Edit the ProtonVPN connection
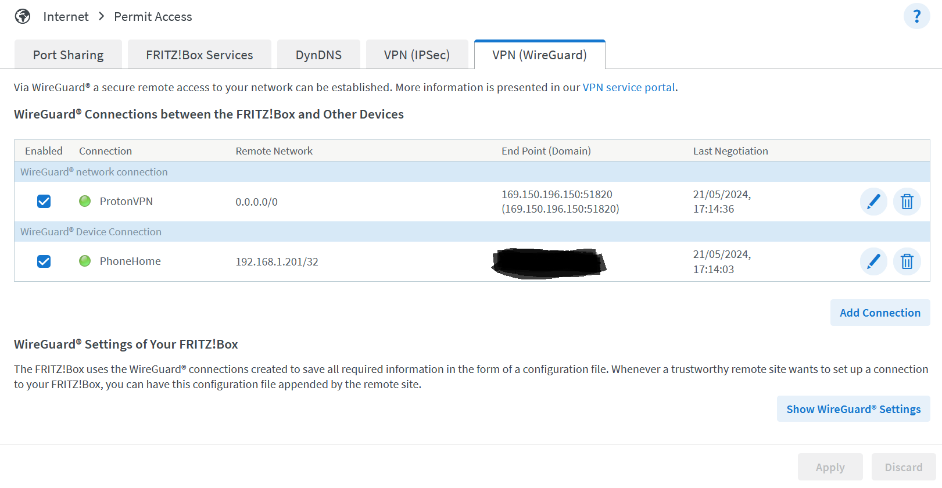Screen dimensions: 942x488 pos(873,202)
